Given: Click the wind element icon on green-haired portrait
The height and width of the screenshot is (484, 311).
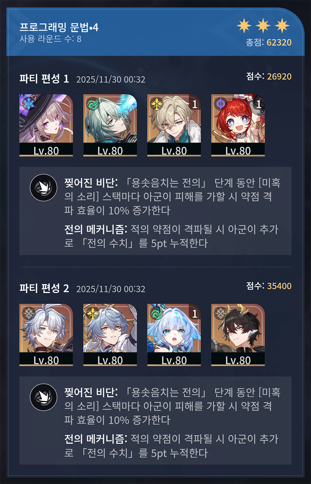Looking at the screenshot, I should [91, 103].
